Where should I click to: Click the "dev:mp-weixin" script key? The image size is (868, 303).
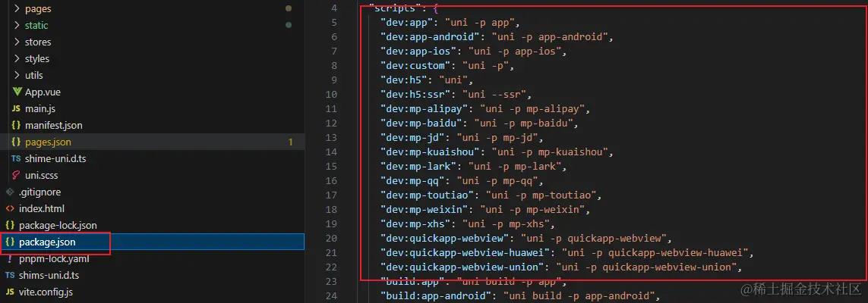425,210
